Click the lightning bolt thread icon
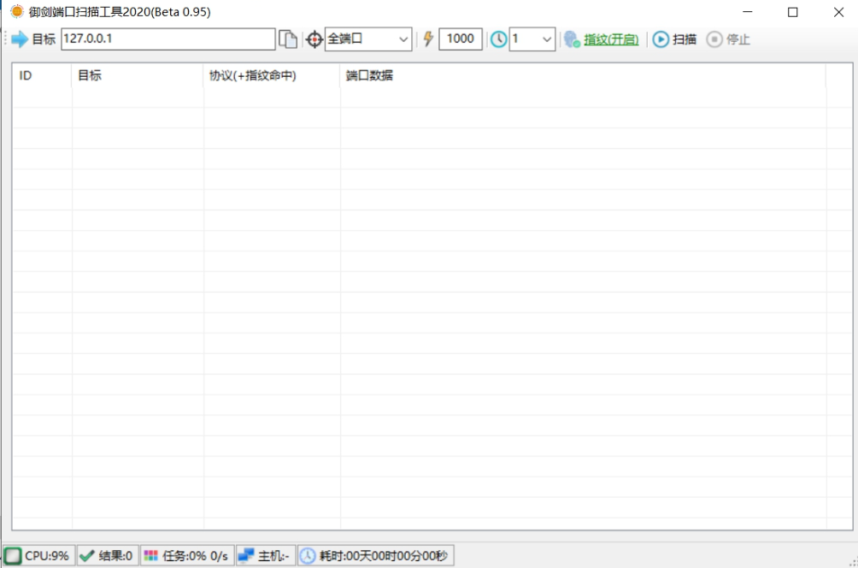Viewport: 858px width, 568px height. pos(428,39)
